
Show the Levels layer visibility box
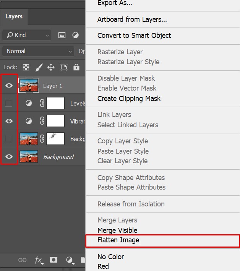(9, 103)
